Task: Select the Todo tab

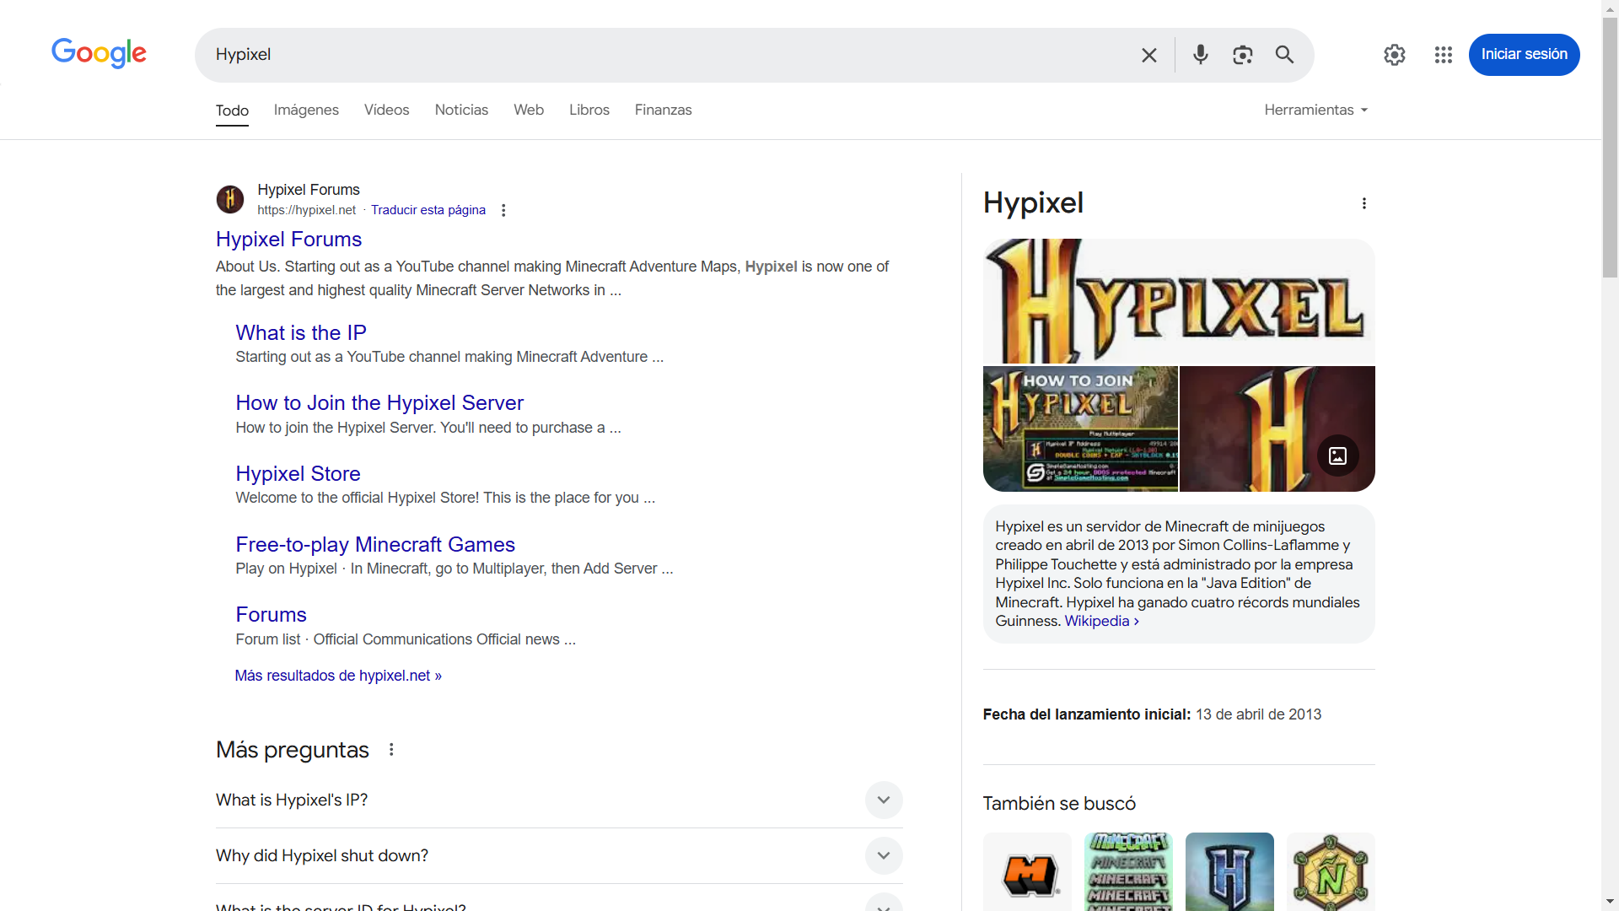Action: click(x=232, y=111)
